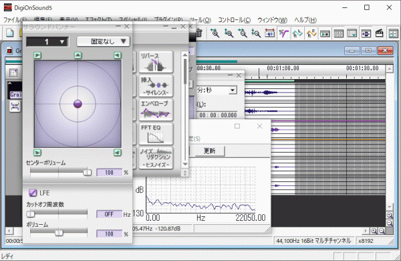Click effect list scroll-down arrow
Screen dimensions: 401x261
coord(185,164)
